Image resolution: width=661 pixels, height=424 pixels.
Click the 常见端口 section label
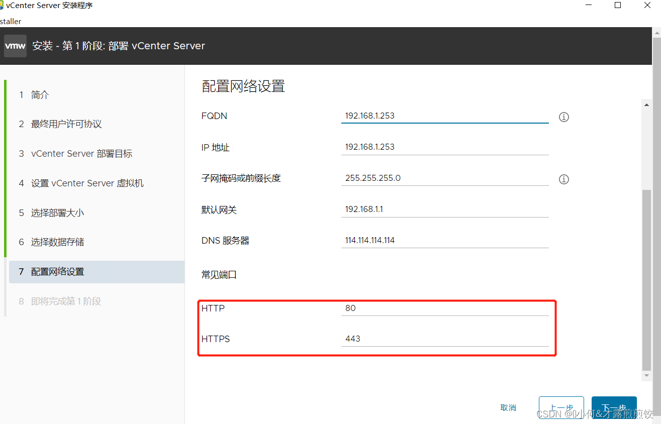(219, 275)
